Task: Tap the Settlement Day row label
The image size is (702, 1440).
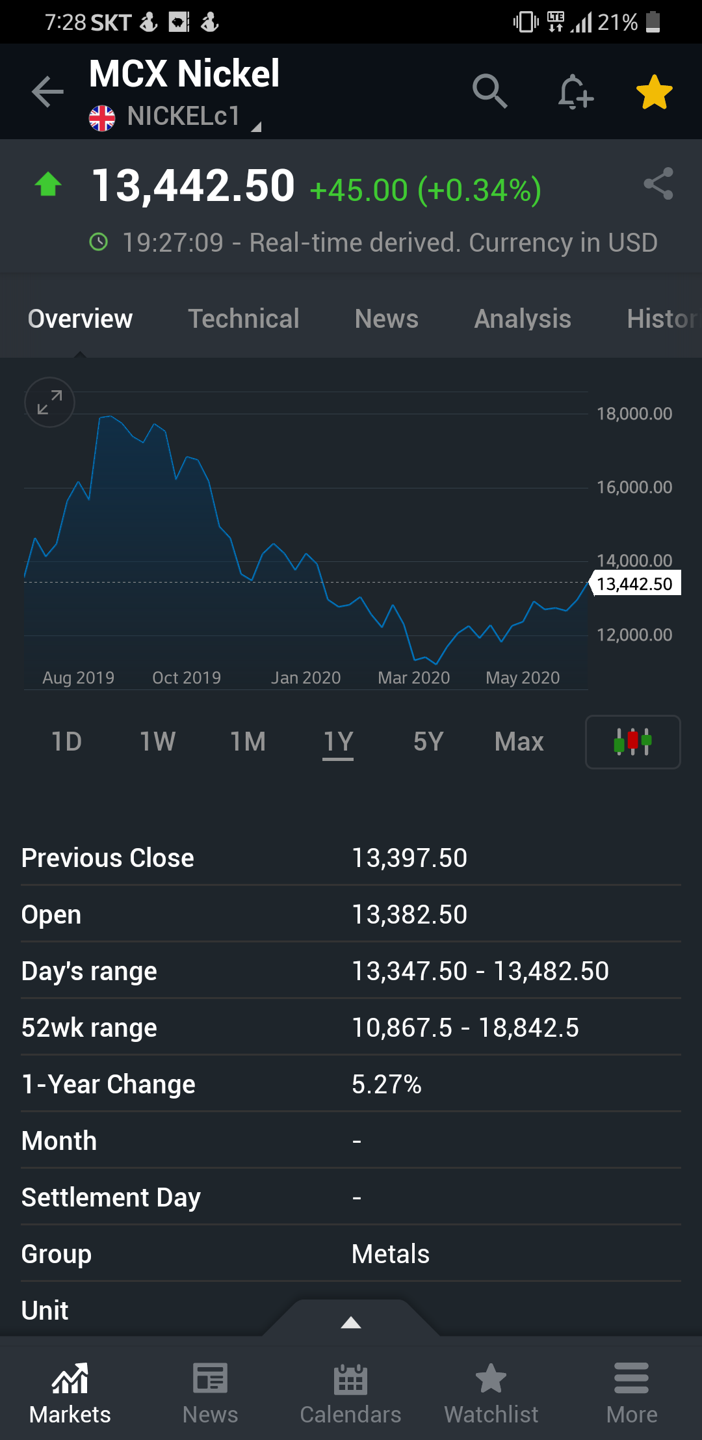Action: [111, 1197]
